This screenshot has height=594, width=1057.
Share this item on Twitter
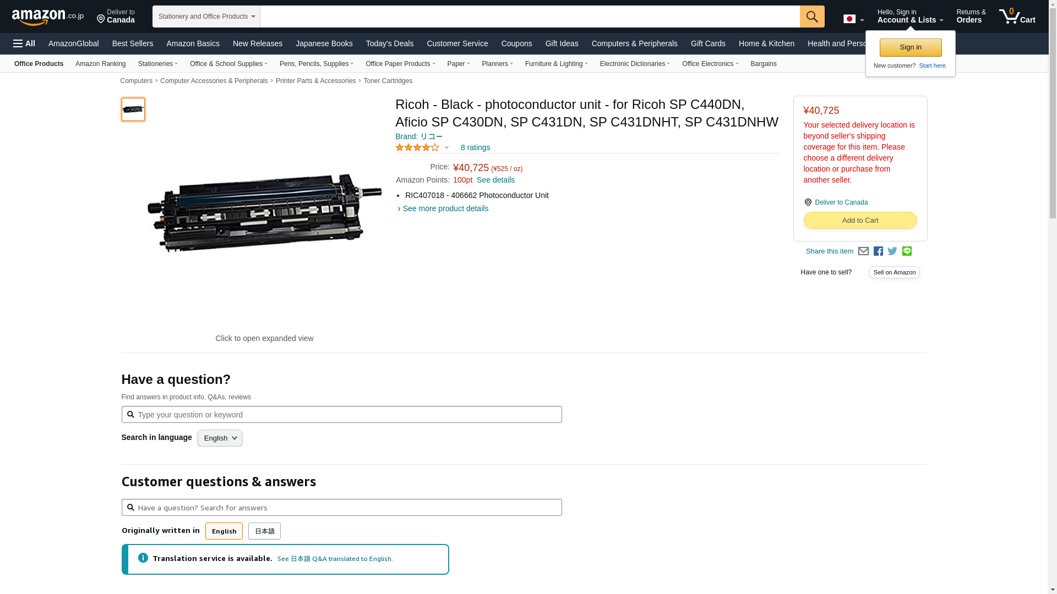click(x=892, y=251)
